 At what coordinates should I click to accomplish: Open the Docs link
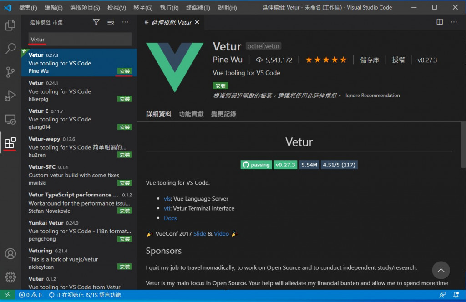click(x=170, y=218)
